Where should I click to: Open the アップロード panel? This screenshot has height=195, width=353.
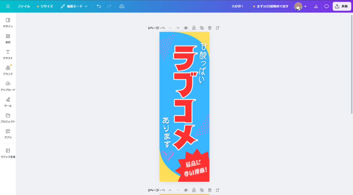pyautogui.click(x=8, y=86)
